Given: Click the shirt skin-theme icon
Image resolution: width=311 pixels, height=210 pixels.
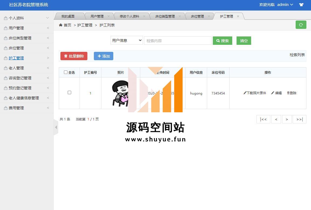Looking at the screenshot, I should pos(301,5).
